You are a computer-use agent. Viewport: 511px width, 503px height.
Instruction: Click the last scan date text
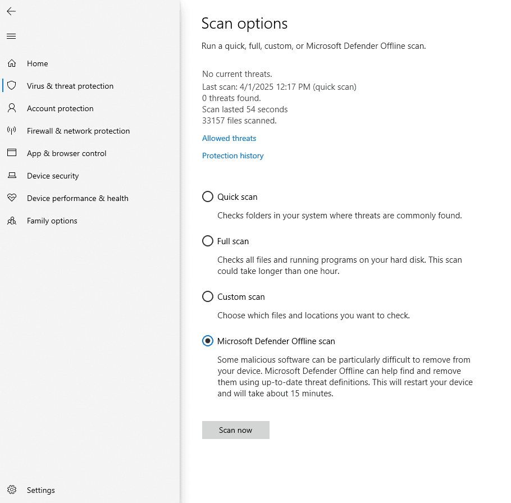(x=279, y=87)
